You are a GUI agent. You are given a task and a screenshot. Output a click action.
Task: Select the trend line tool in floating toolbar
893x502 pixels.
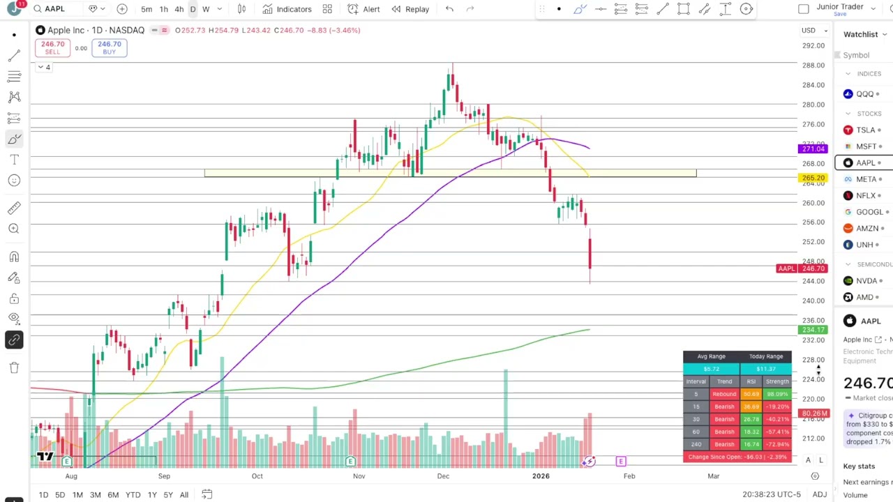point(663,9)
